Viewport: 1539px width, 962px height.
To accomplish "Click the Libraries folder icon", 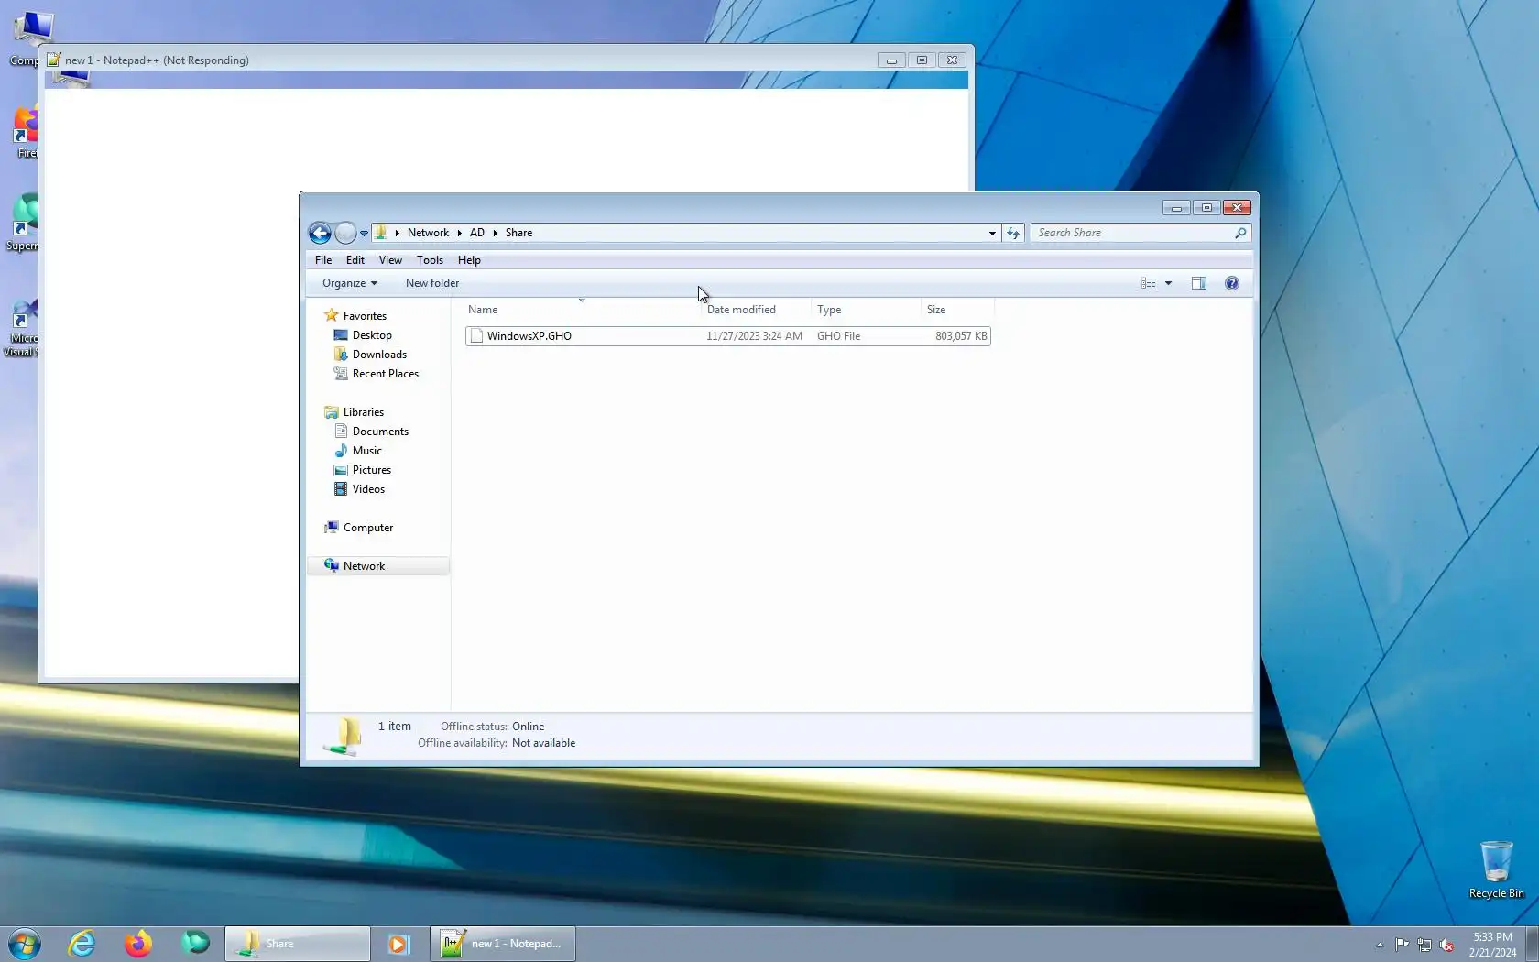I will (x=332, y=412).
